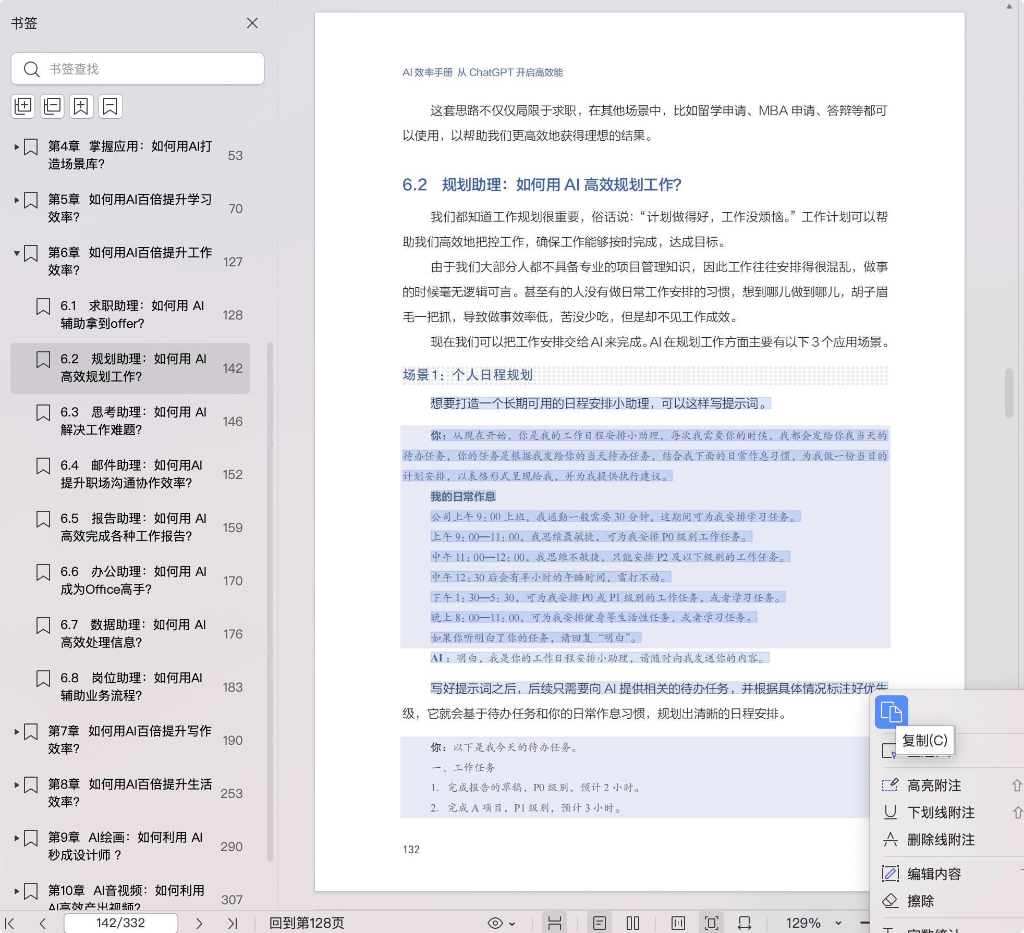Open bookmark 6.1 求职助理
Screen dimensions: 1024x933
click(130, 315)
